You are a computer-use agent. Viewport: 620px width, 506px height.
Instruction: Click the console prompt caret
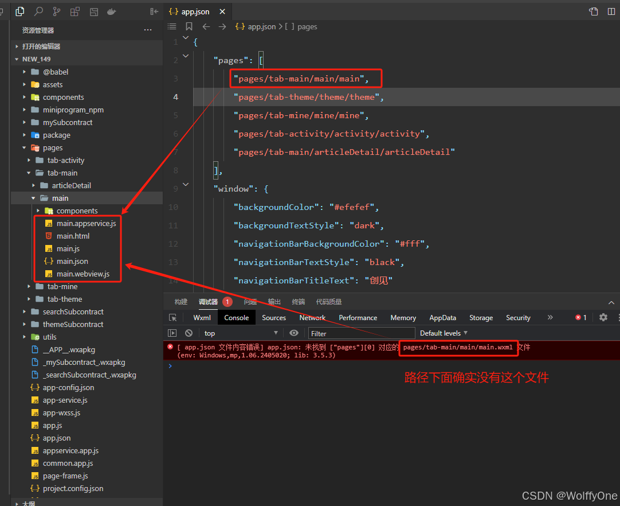coord(170,366)
